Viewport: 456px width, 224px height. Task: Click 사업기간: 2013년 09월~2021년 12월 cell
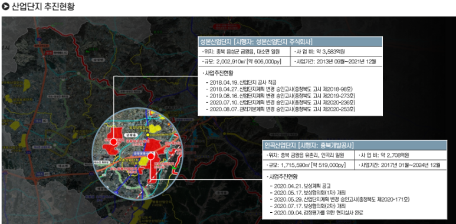(336, 61)
